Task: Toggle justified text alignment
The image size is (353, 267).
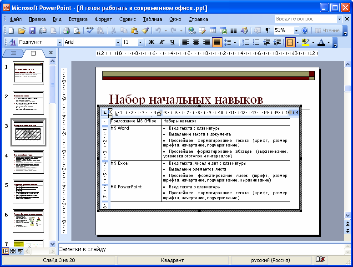Action: (x=217, y=42)
